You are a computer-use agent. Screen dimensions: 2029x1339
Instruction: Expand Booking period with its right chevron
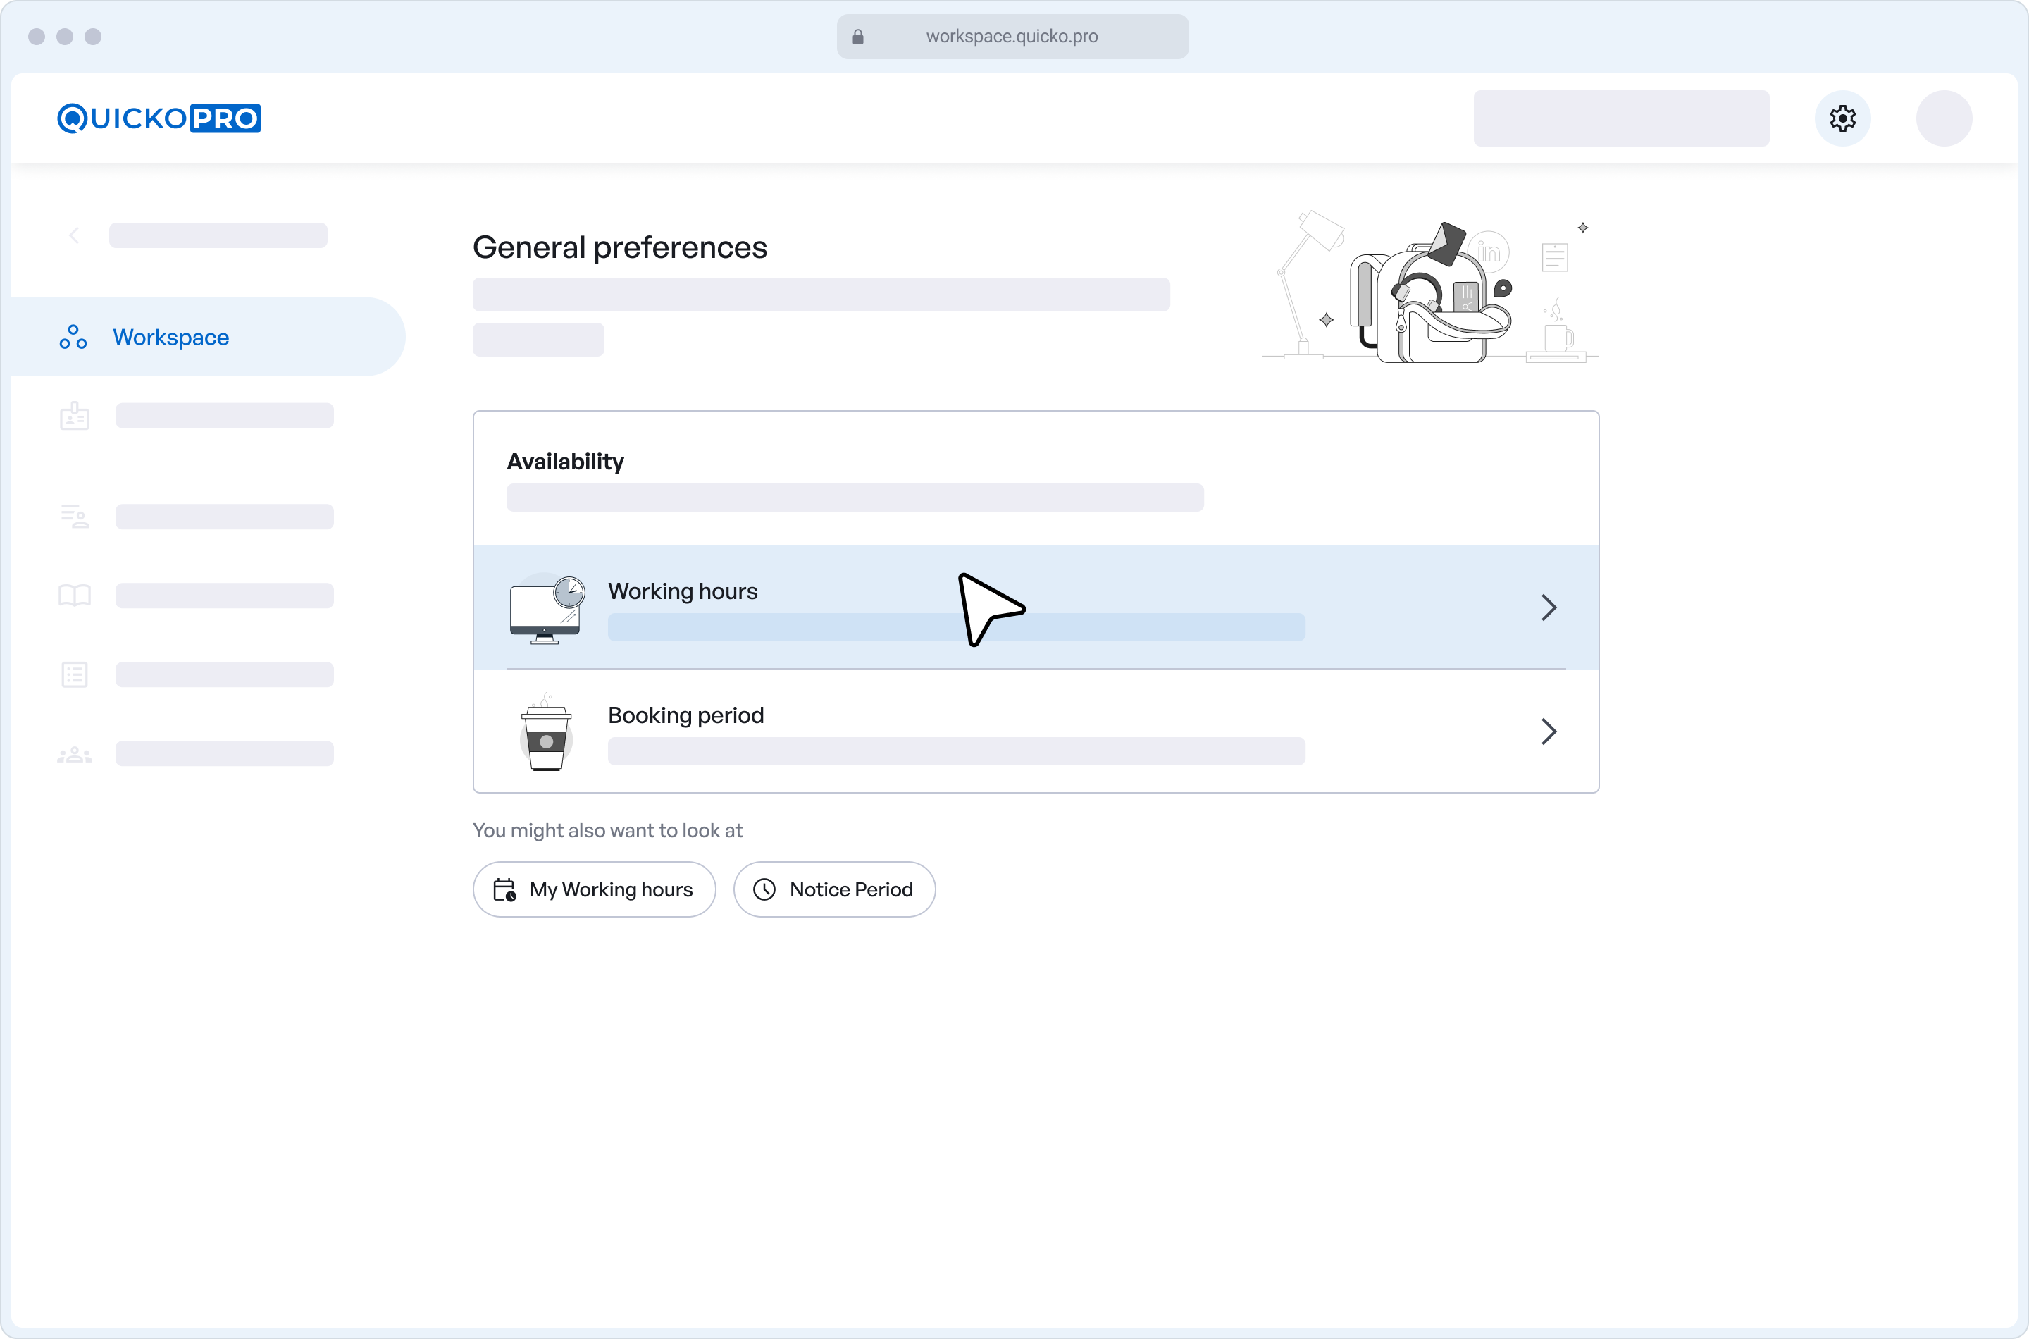click(1549, 731)
